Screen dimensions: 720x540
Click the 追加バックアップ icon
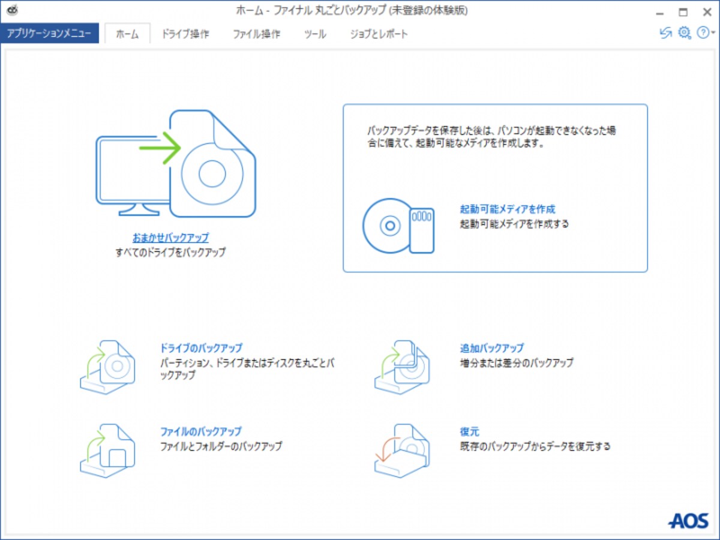tap(403, 367)
